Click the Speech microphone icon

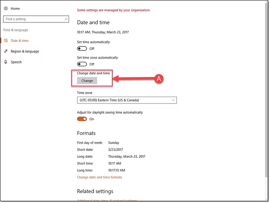coord(6,62)
